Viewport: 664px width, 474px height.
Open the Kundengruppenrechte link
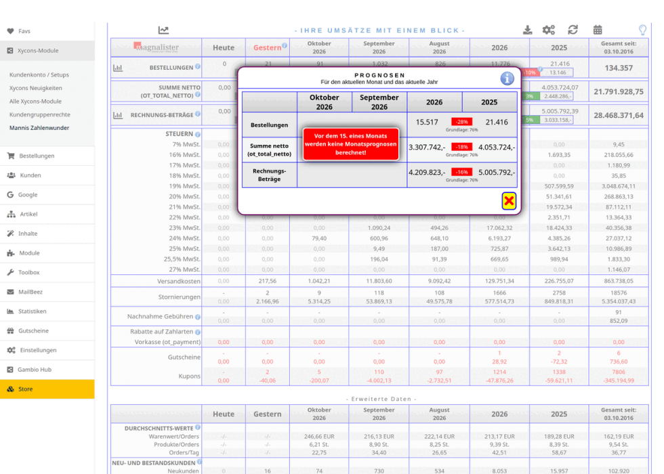click(x=40, y=114)
